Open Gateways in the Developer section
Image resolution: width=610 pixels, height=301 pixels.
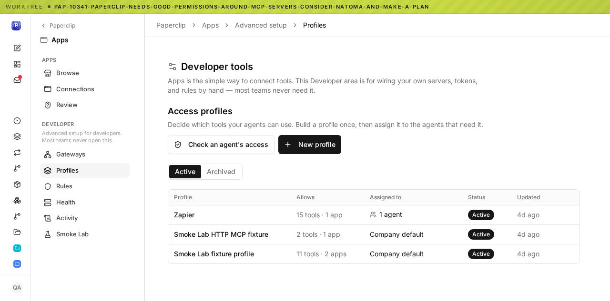tap(85, 155)
